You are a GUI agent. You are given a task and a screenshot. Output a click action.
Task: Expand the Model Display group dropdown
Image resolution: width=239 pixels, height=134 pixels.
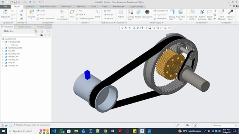(156, 23)
